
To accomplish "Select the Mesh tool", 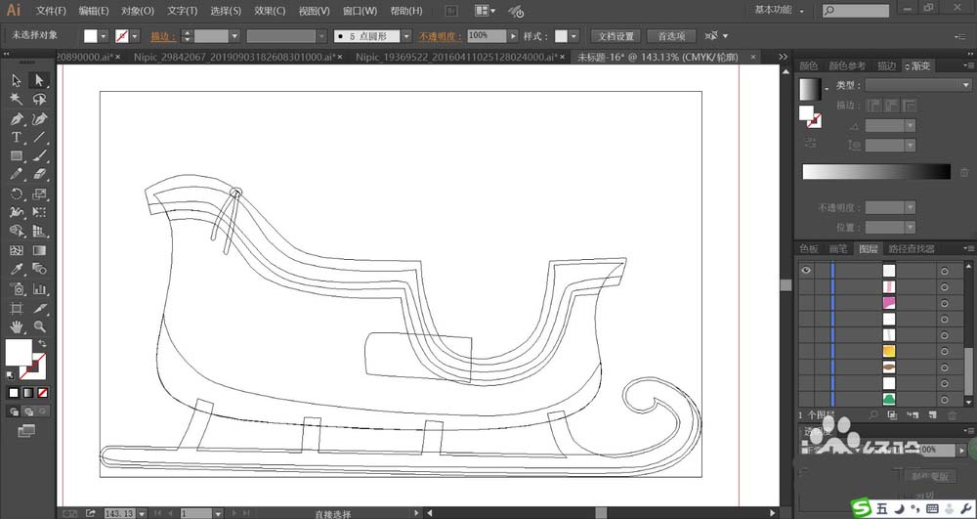I will [17, 250].
